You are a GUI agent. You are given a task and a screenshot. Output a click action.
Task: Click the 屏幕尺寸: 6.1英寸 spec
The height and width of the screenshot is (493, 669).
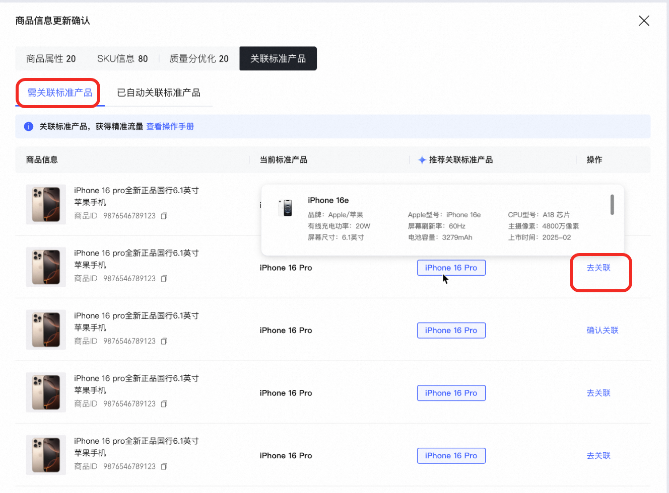[x=336, y=237]
